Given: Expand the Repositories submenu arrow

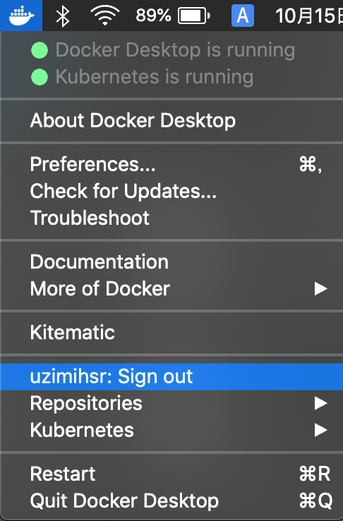Looking at the screenshot, I should [321, 403].
